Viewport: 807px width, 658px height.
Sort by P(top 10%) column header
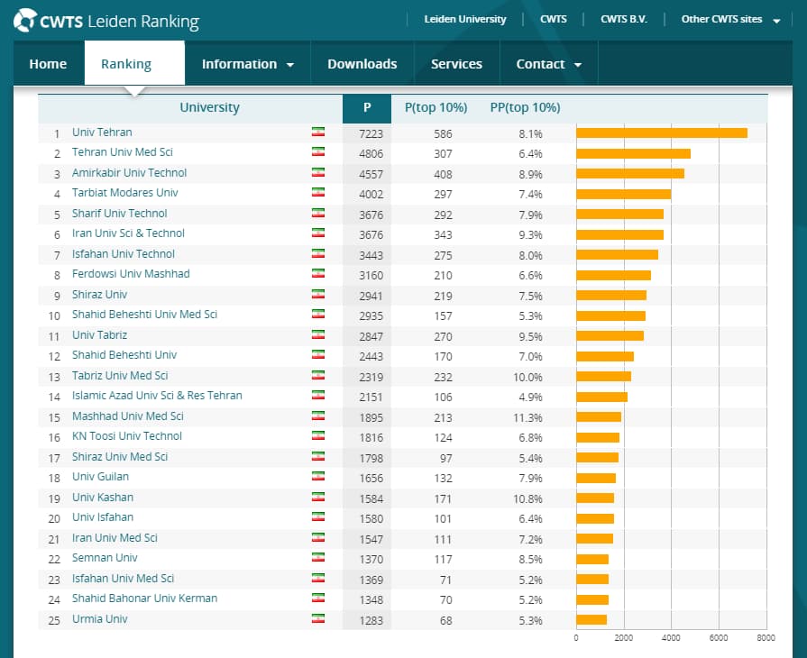(436, 107)
